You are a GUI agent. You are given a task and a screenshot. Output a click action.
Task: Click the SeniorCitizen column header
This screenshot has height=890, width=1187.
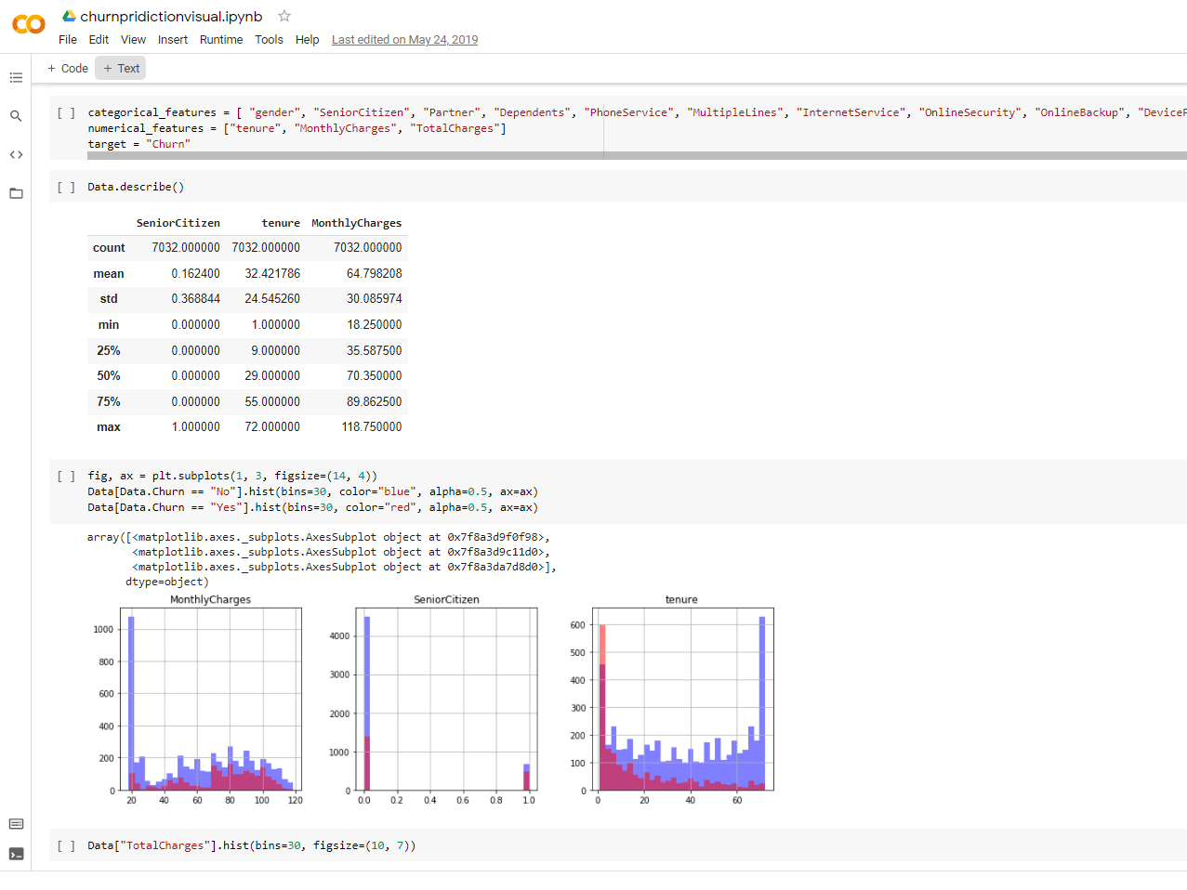click(x=178, y=223)
